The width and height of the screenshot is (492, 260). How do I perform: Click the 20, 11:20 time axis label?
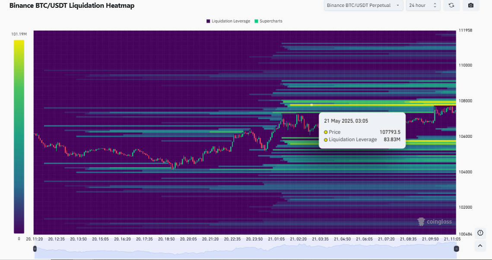[x=34, y=239]
